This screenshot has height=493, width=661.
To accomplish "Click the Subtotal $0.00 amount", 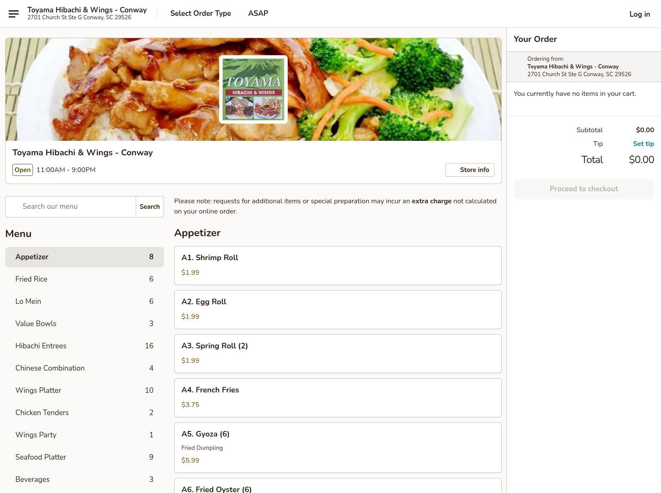I will [x=645, y=130].
